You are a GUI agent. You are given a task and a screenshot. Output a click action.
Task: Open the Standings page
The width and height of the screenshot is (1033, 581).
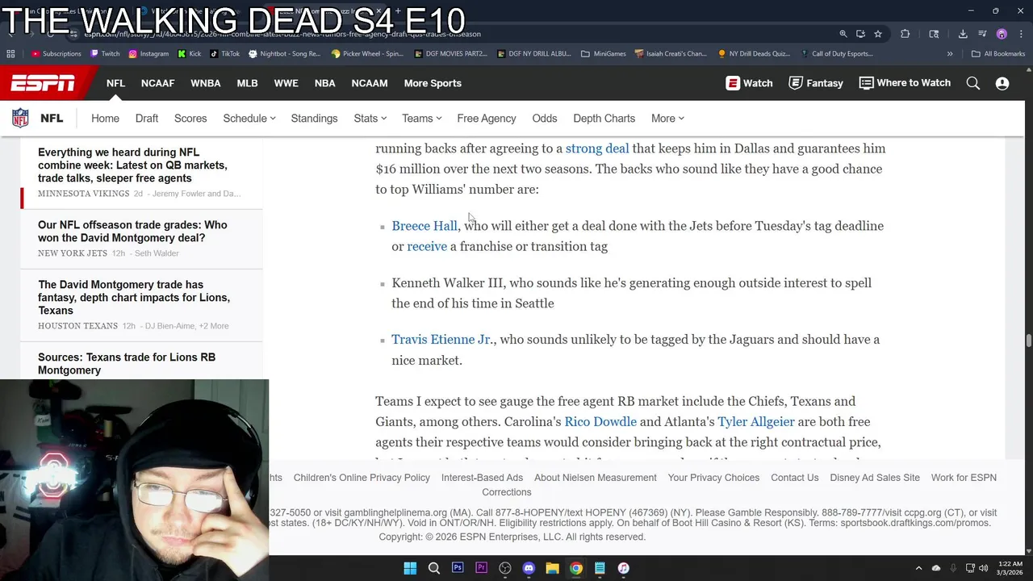[x=314, y=119]
